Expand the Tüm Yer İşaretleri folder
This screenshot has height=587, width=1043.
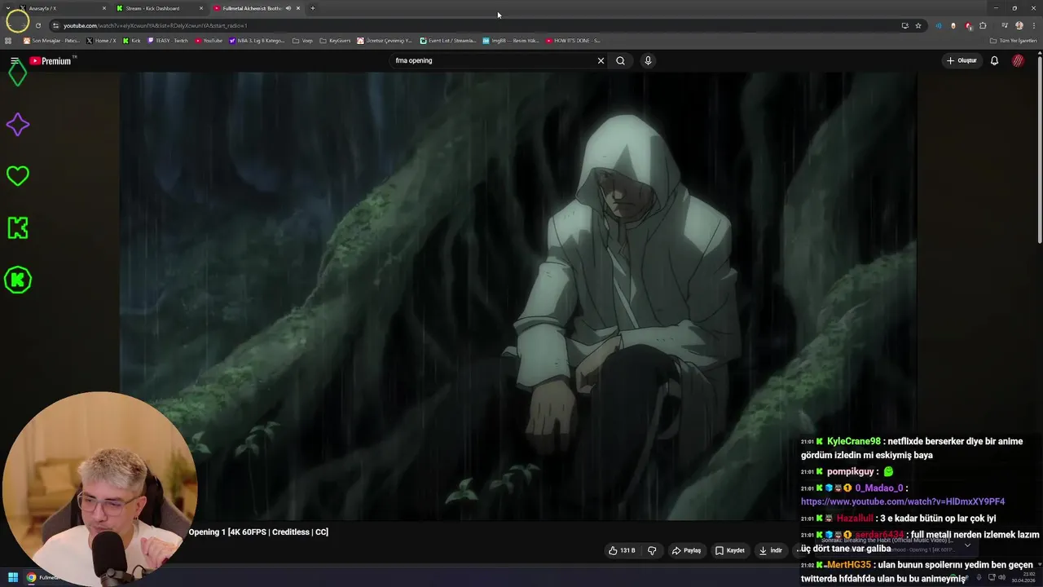(x=1014, y=40)
